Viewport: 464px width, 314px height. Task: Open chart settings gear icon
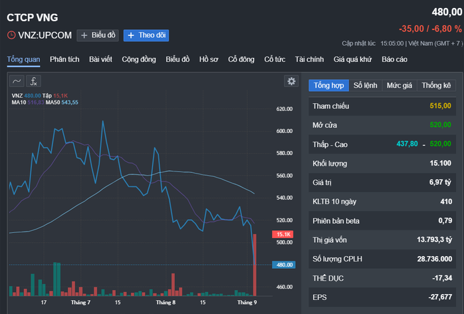point(291,81)
